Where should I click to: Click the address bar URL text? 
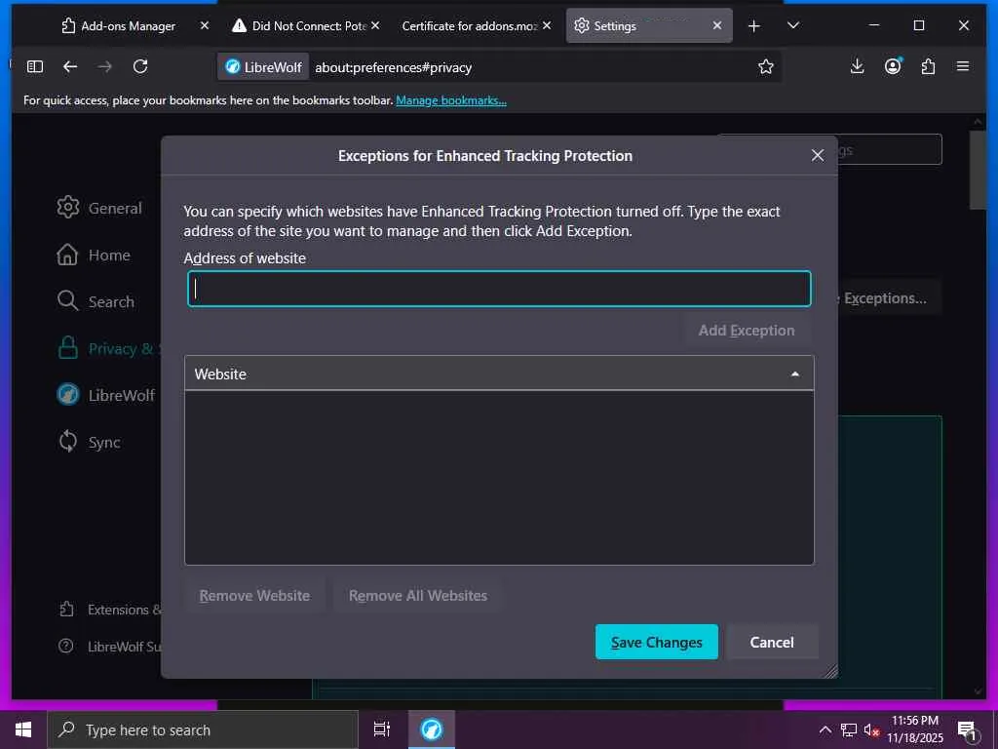point(394,67)
